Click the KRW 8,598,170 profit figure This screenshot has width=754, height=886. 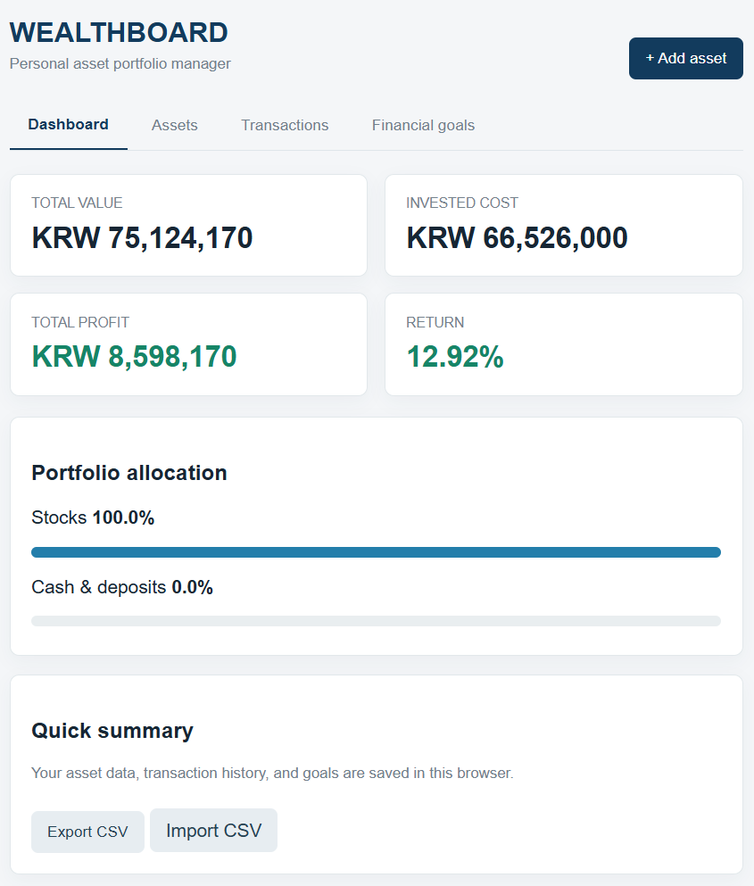(x=134, y=357)
